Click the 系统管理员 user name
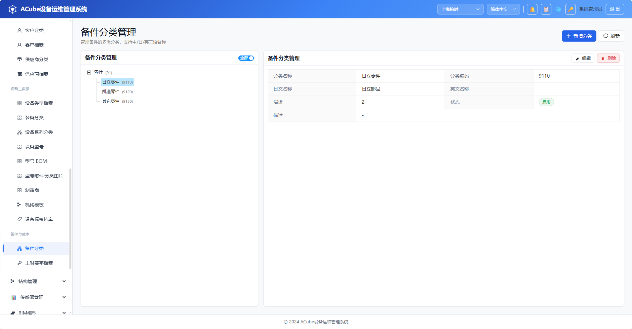Screen dimensions: 632x329 point(591,9)
